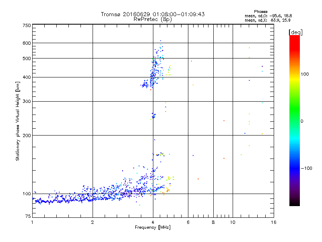Click the 'RwPretec (8p)' subtitle
The width and height of the screenshot is (322, 242).
pyautogui.click(x=153, y=19)
